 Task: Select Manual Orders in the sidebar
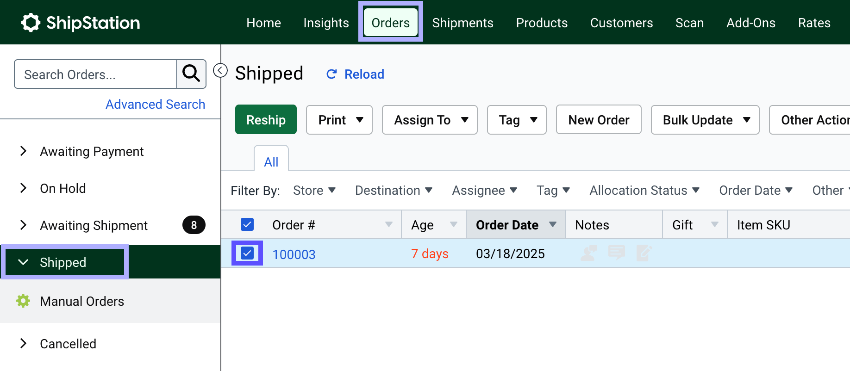(x=110, y=301)
